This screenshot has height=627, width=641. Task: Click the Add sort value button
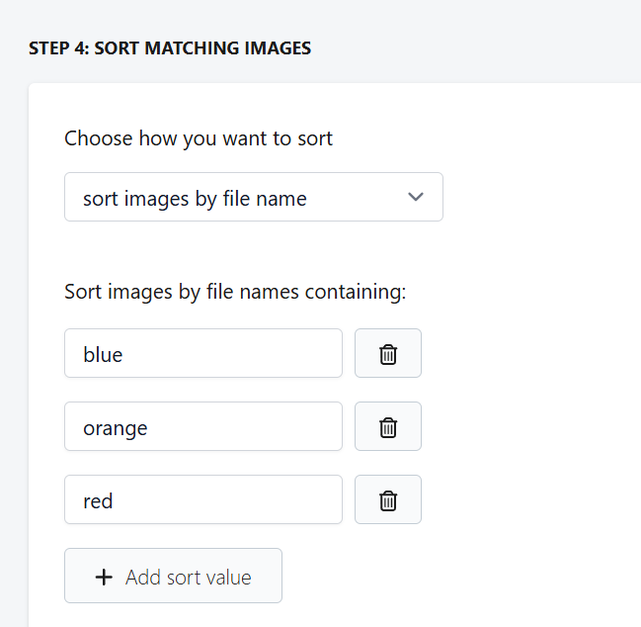pyautogui.click(x=173, y=576)
